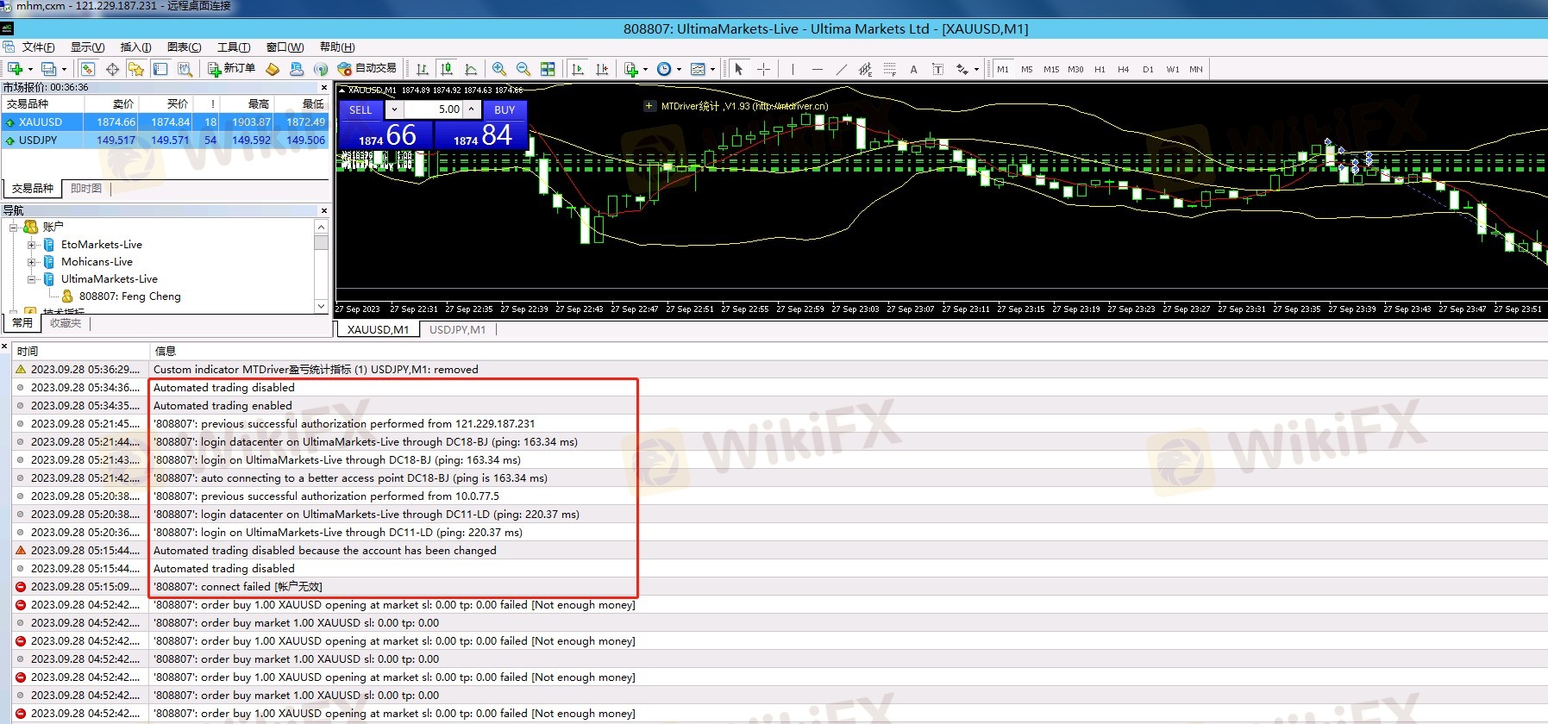Toggle the Market Watch panel icon
This screenshot has height=724, width=1548.
pos(88,69)
